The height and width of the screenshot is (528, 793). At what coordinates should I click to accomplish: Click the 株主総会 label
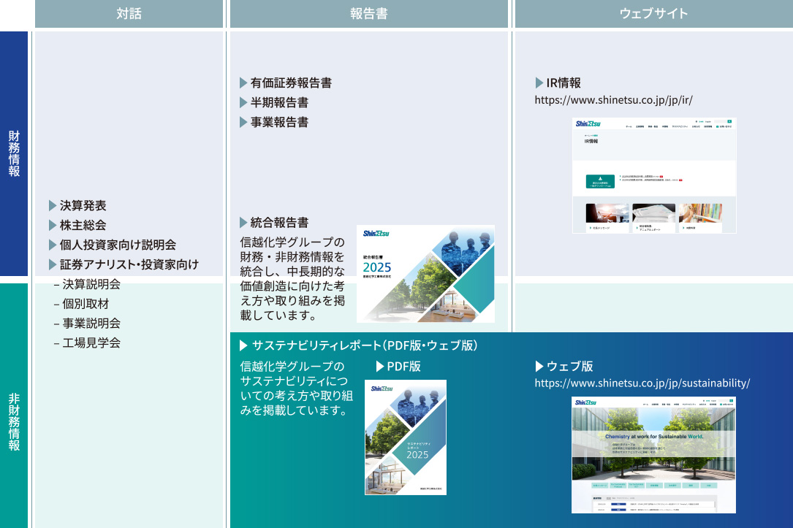[x=83, y=226]
